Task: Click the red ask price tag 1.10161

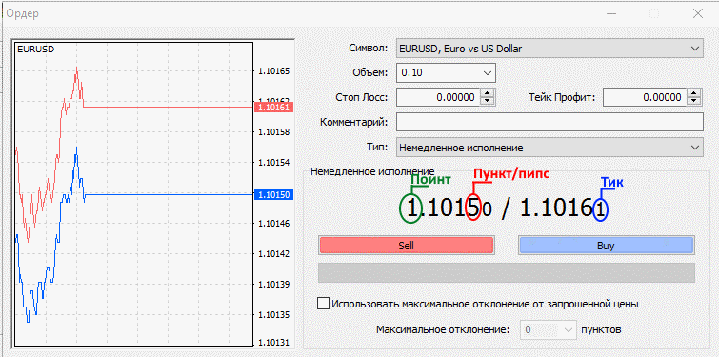Action: [272, 108]
